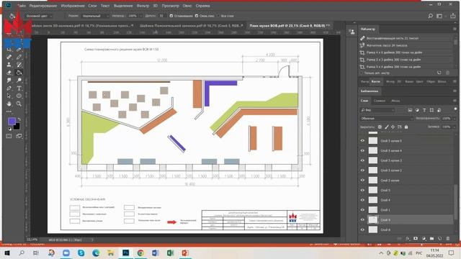The image size is (461, 259).
Task: Open the Просмотр menu
Action: (170, 6)
